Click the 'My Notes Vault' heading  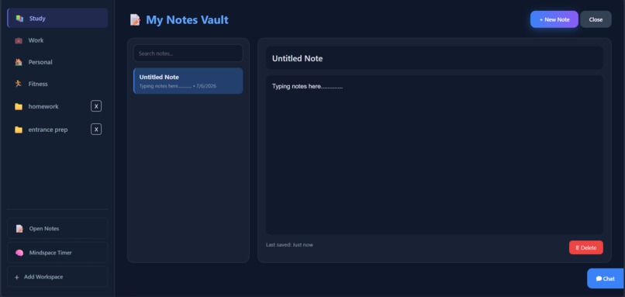point(187,19)
